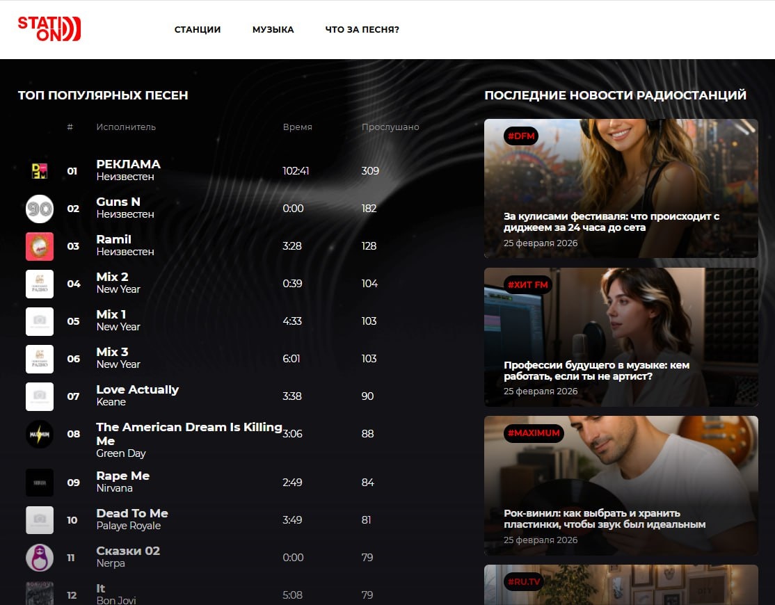Click the song title Dead To Me
Screen dimensions: 775x605
coord(132,513)
